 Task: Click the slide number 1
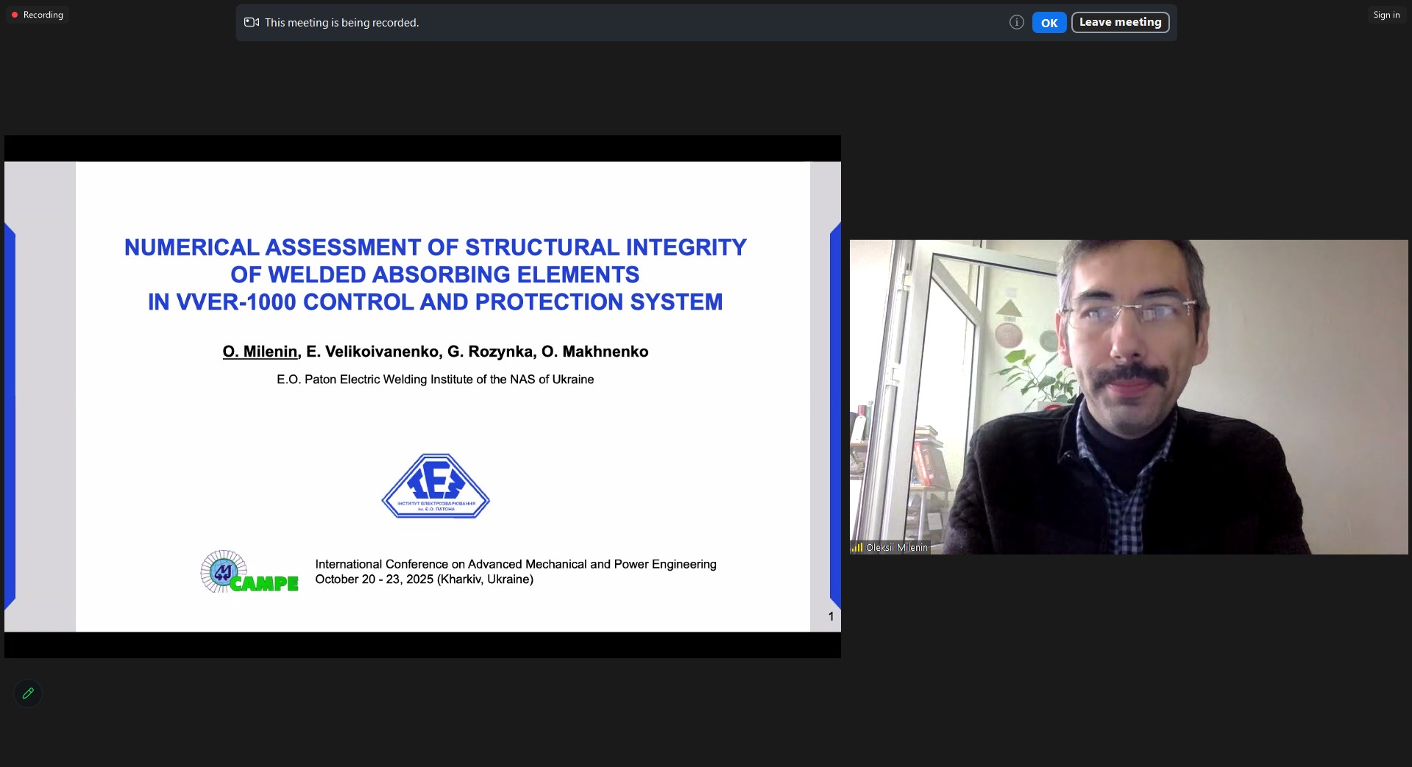pos(831,616)
